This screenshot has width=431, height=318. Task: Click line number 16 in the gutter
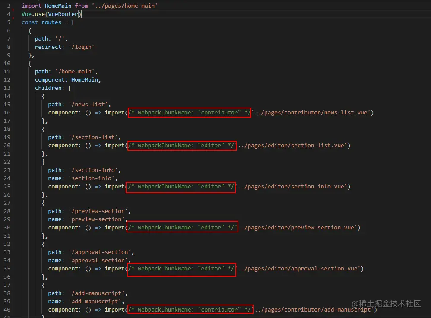pyautogui.click(x=7, y=112)
